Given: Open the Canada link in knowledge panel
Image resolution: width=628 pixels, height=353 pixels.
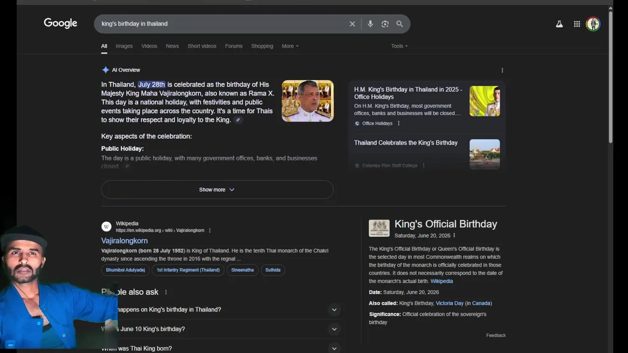Looking at the screenshot, I should click(481, 303).
